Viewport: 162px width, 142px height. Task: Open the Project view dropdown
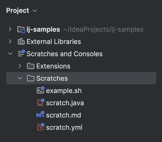35,11
